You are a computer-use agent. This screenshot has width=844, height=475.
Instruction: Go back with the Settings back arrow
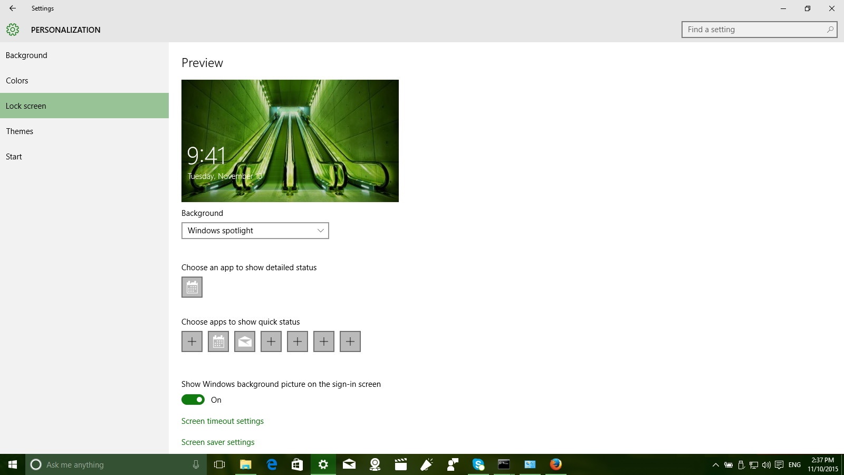(x=12, y=8)
